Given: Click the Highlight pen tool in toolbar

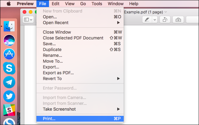Looking at the screenshot, I should point(147,20).
